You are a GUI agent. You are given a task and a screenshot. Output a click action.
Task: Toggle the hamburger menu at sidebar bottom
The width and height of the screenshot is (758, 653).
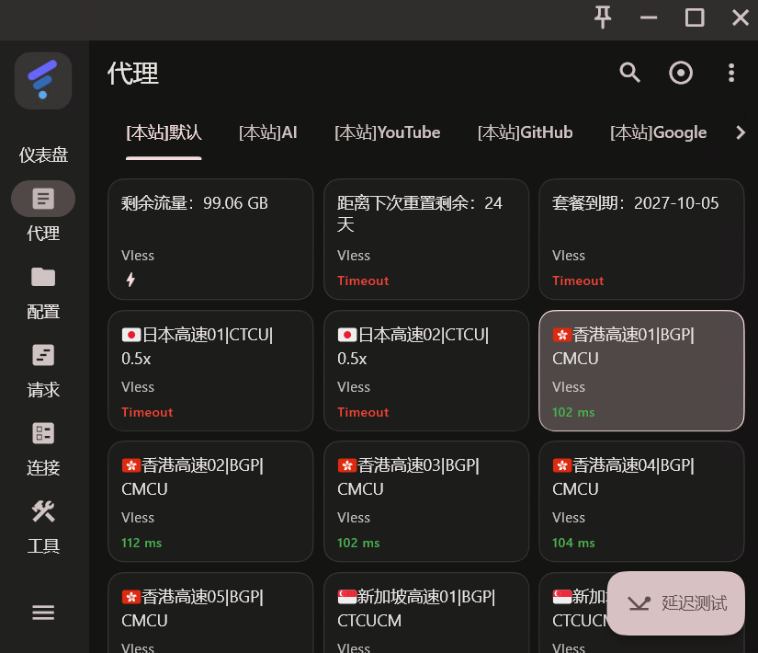tap(43, 613)
